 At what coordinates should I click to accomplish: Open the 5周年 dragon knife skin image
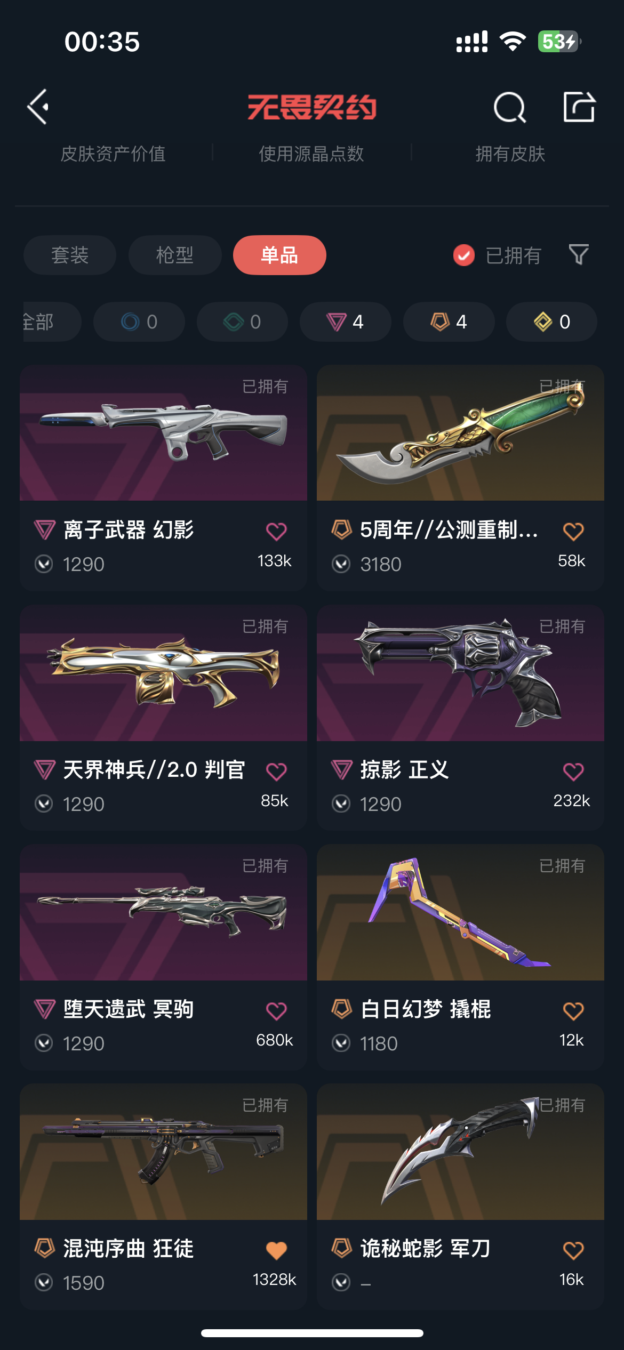[x=460, y=433]
